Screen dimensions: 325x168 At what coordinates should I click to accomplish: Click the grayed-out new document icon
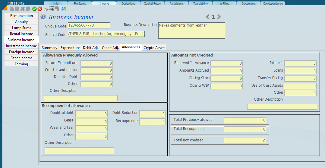(x=12, y=9)
